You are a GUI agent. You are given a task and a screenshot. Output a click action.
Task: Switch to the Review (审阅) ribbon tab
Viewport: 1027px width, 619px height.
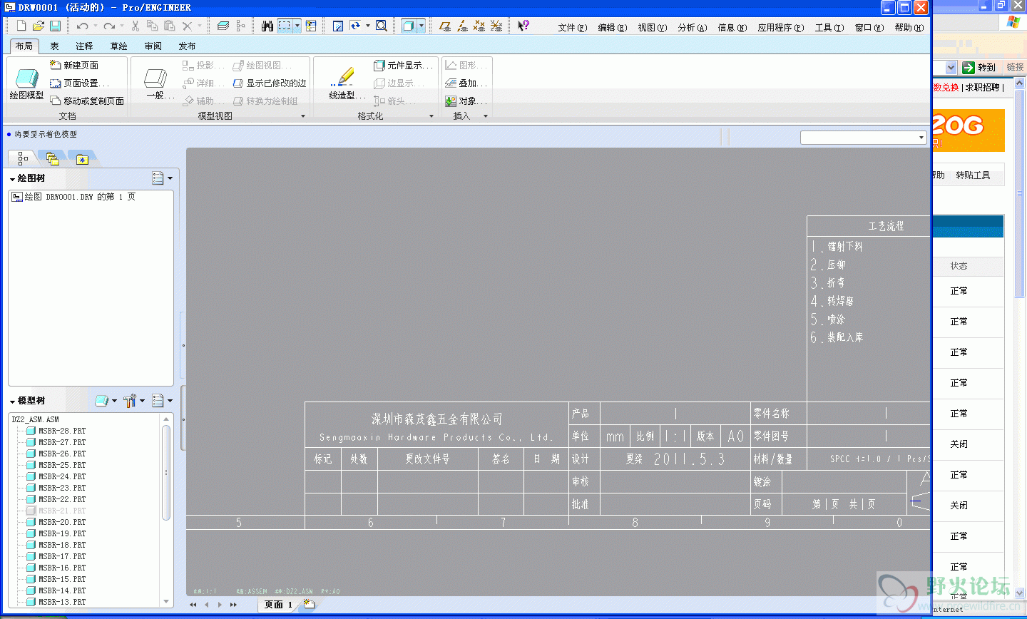[x=153, y=46]
